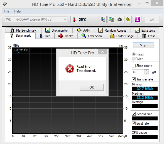
Task: Expand the WD 6400AAV drive dropdown
Action: [x=36, y=19]
